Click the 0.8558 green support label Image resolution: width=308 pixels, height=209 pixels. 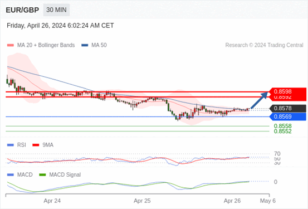(283, 126)
